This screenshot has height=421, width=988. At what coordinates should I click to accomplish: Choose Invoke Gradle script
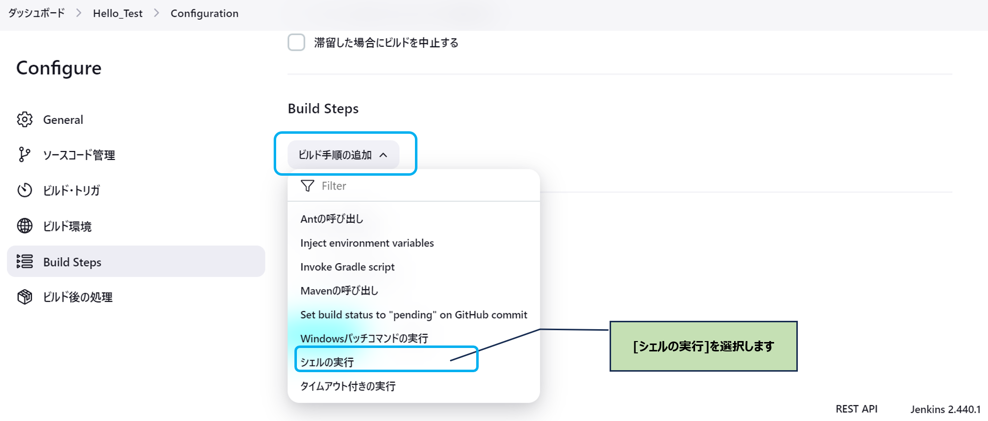(413, 267)
